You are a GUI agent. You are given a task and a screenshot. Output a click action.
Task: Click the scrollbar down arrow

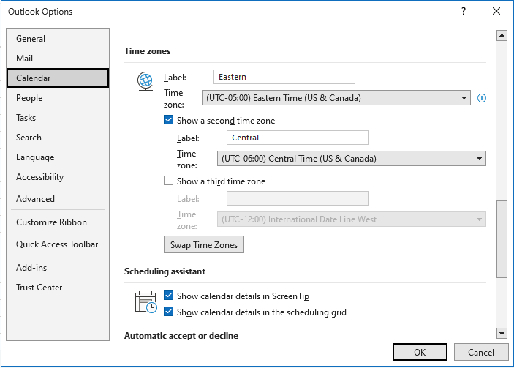[x=502, y=333]
